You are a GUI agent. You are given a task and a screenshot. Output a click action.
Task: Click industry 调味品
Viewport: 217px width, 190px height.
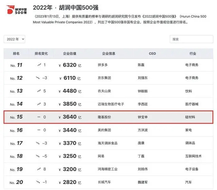coord(190,143)
